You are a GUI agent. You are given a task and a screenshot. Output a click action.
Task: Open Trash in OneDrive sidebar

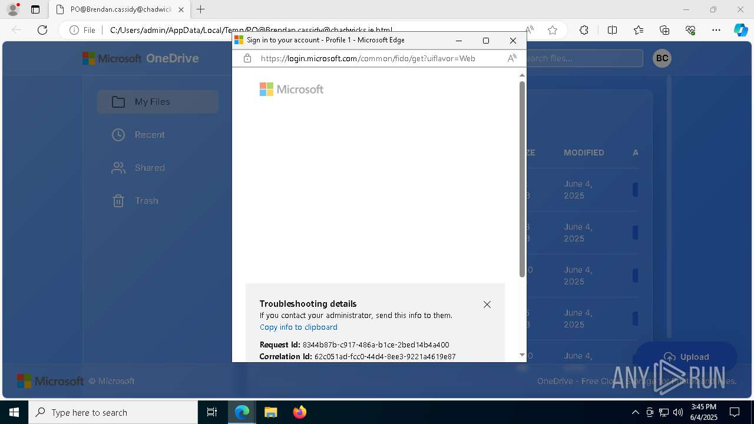pos(158,201)
